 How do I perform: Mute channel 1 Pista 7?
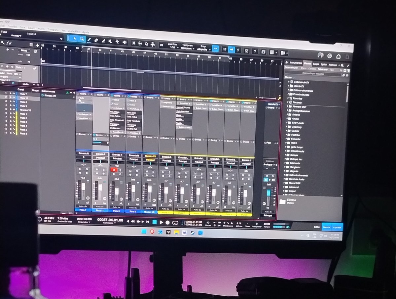[x=80, y=169]
